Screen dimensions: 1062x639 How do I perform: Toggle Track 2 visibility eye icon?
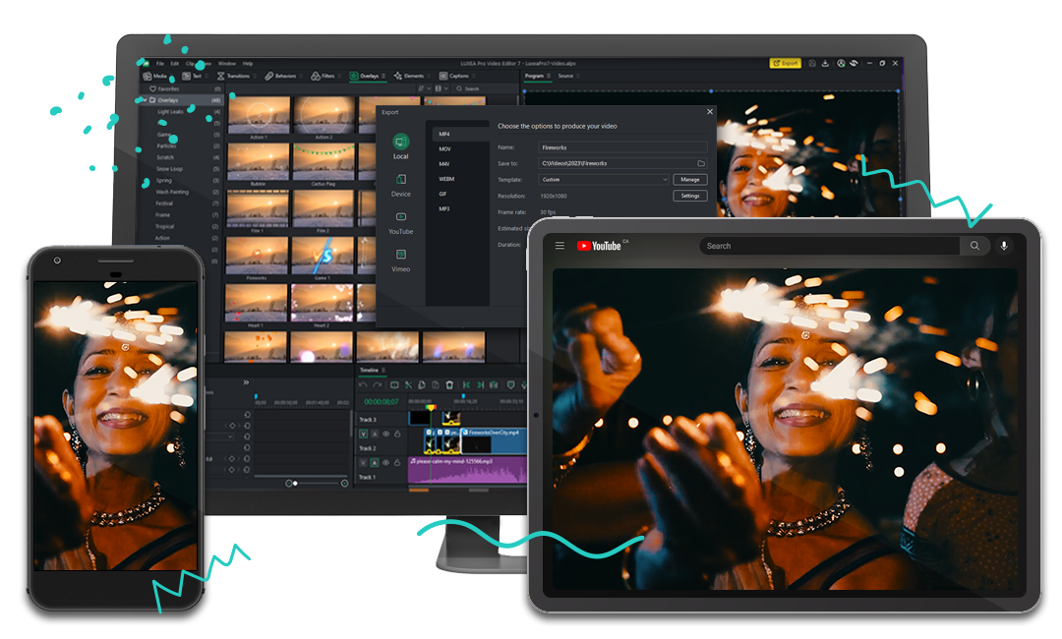(385, 434)
